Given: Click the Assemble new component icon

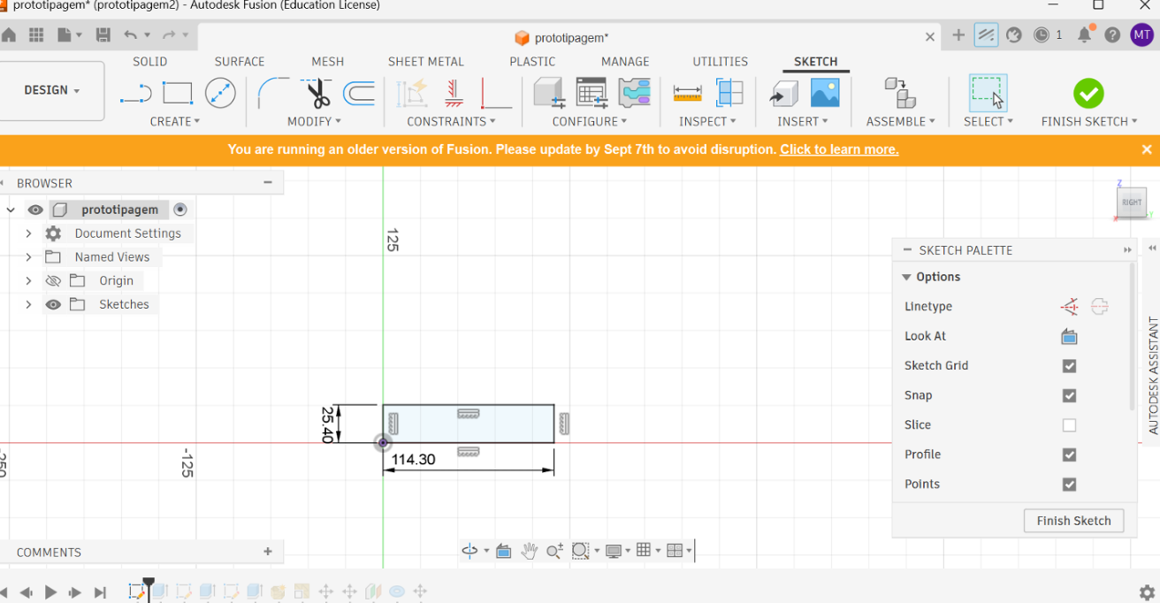Looking at the screenshot, I should (899, 93).
